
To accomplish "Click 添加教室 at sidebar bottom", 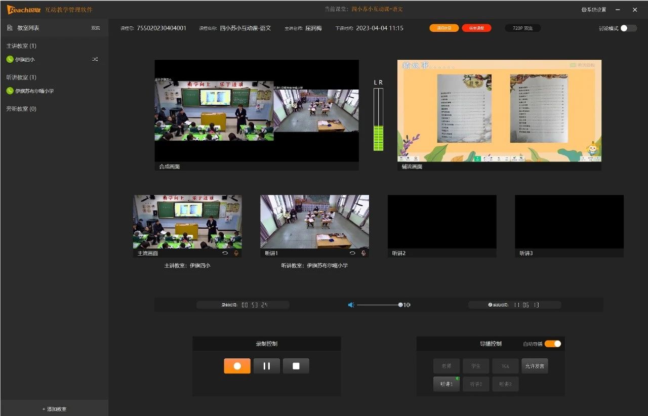I will 54,409.
